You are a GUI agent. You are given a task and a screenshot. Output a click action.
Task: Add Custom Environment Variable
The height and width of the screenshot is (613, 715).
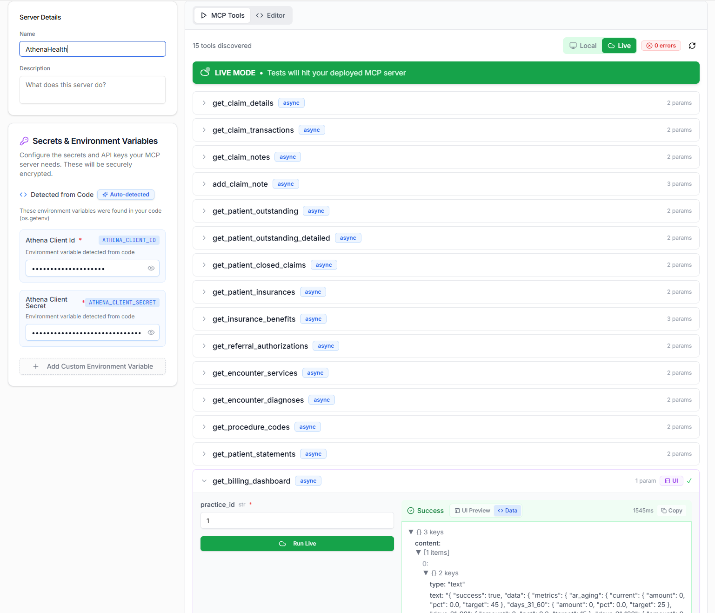pyautogui.click(x=93, y=366)
